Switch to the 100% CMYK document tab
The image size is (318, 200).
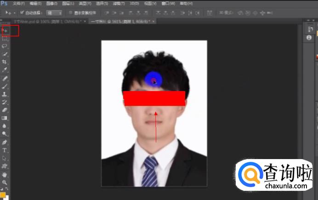click(x=48, y=21)
